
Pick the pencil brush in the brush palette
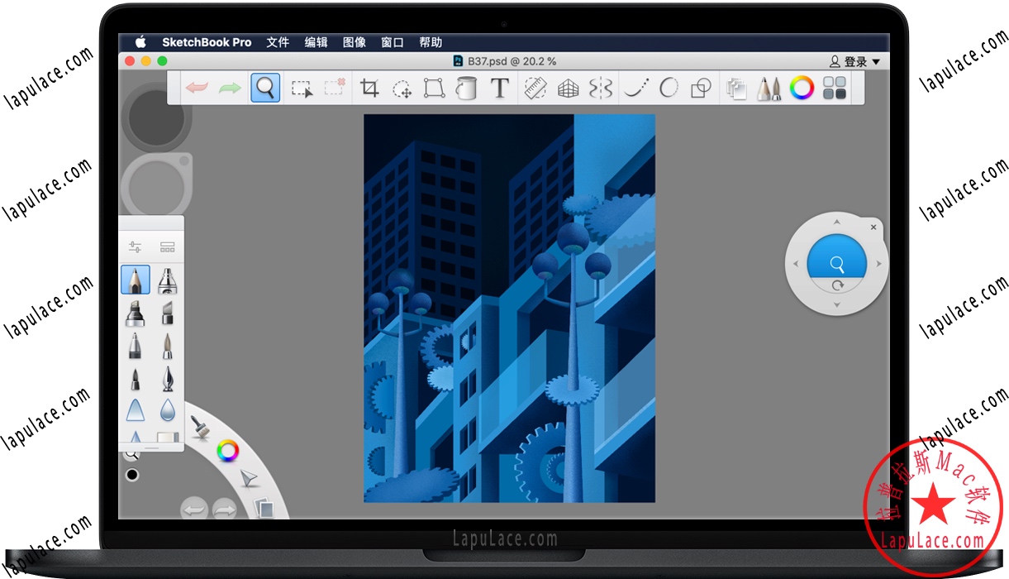136,280
